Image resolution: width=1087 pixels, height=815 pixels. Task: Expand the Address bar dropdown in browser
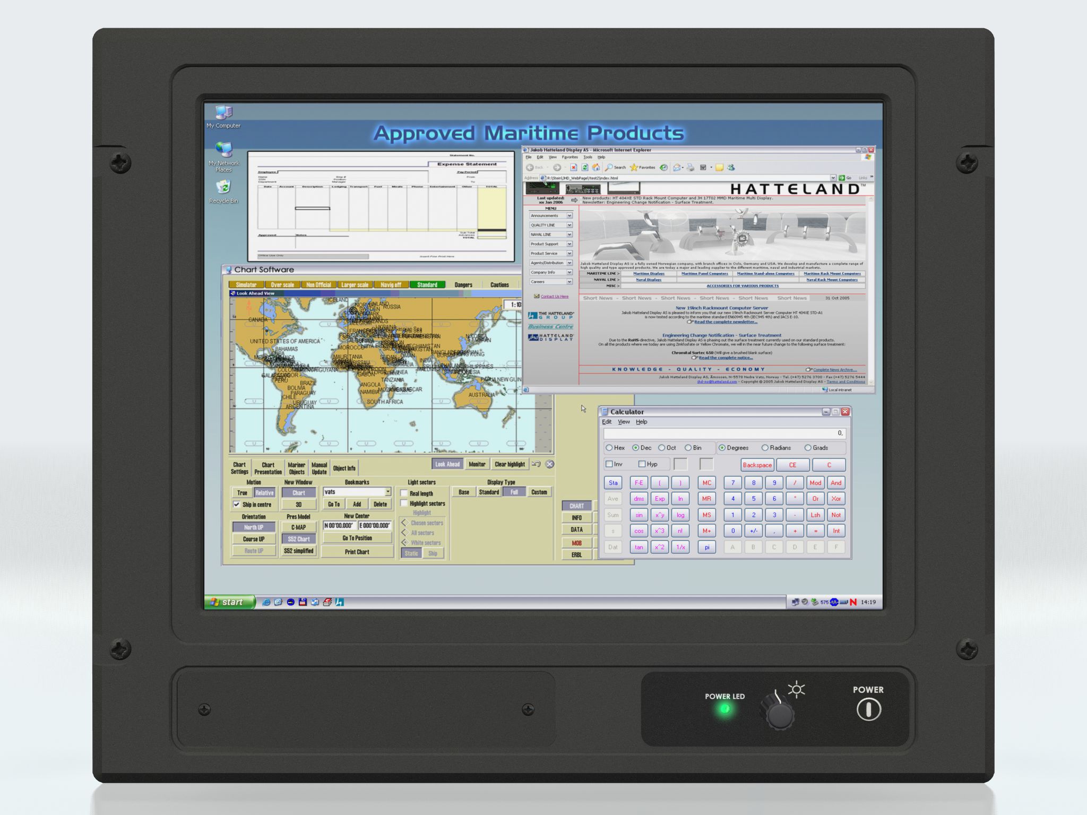[x=833, y=178]
